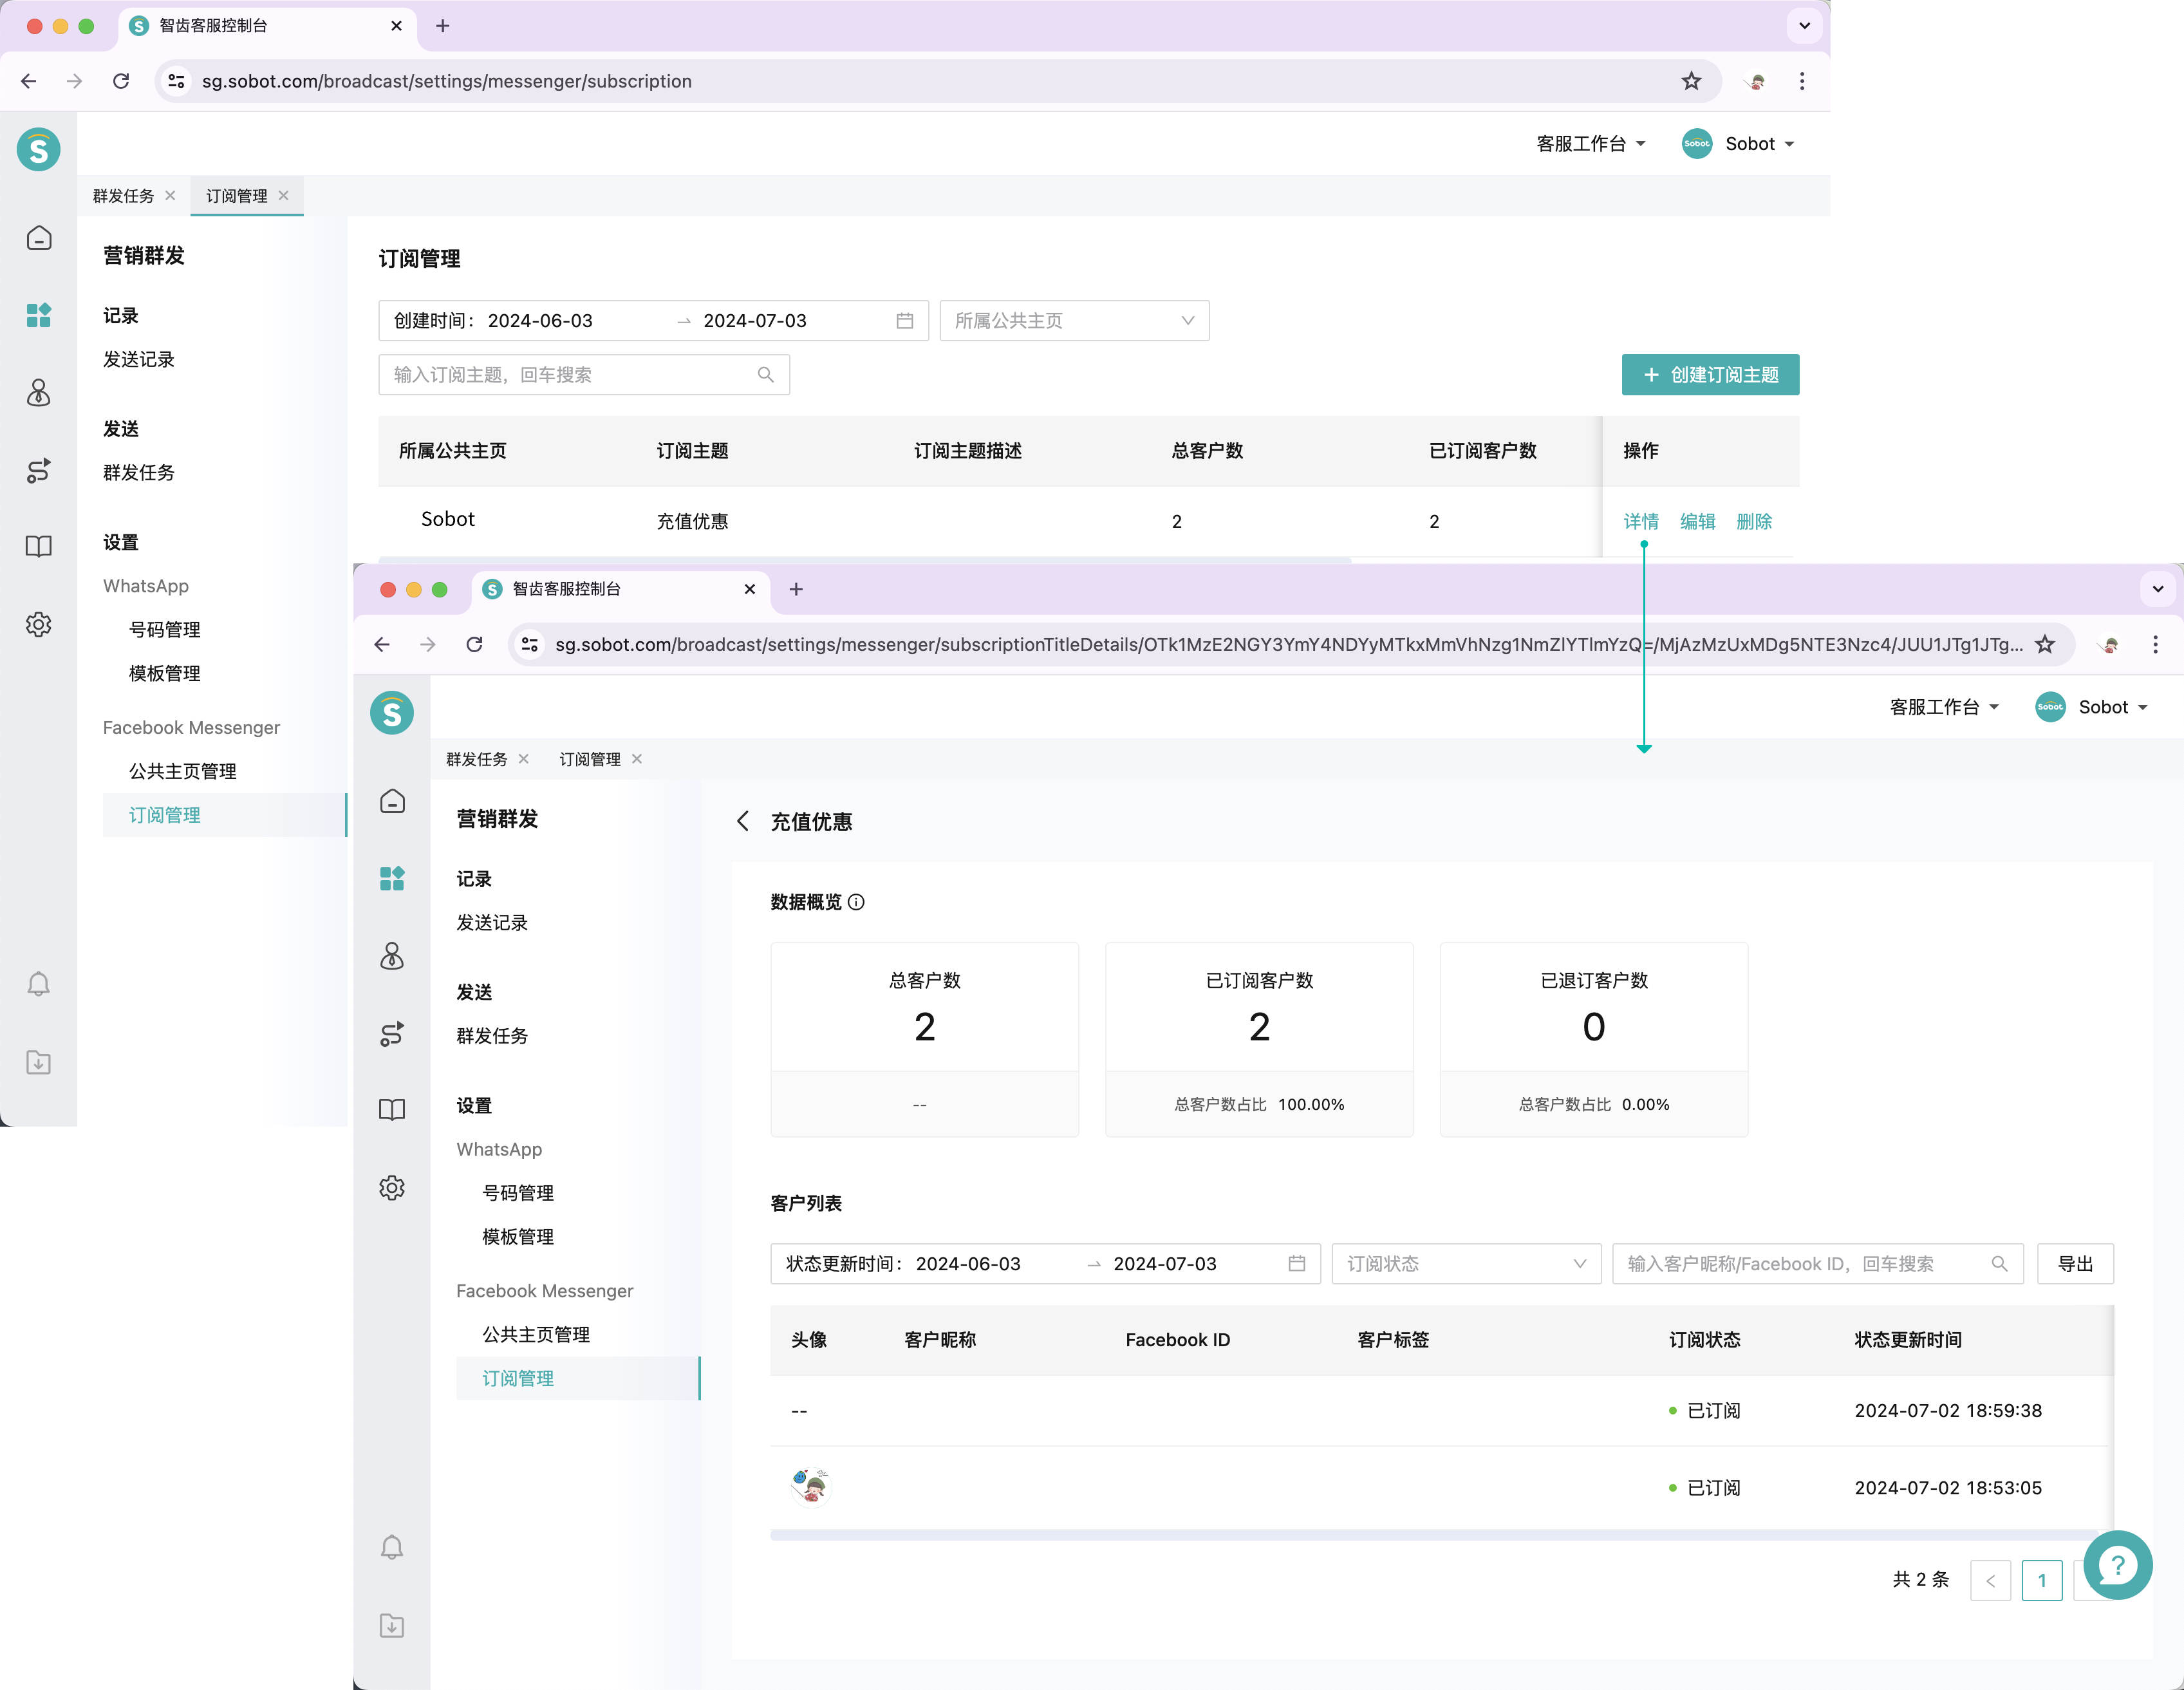Viewport: 2184px width, 1690px height.
Task: Open 号码管理 in front window menu
Action: pos(518,1193)
